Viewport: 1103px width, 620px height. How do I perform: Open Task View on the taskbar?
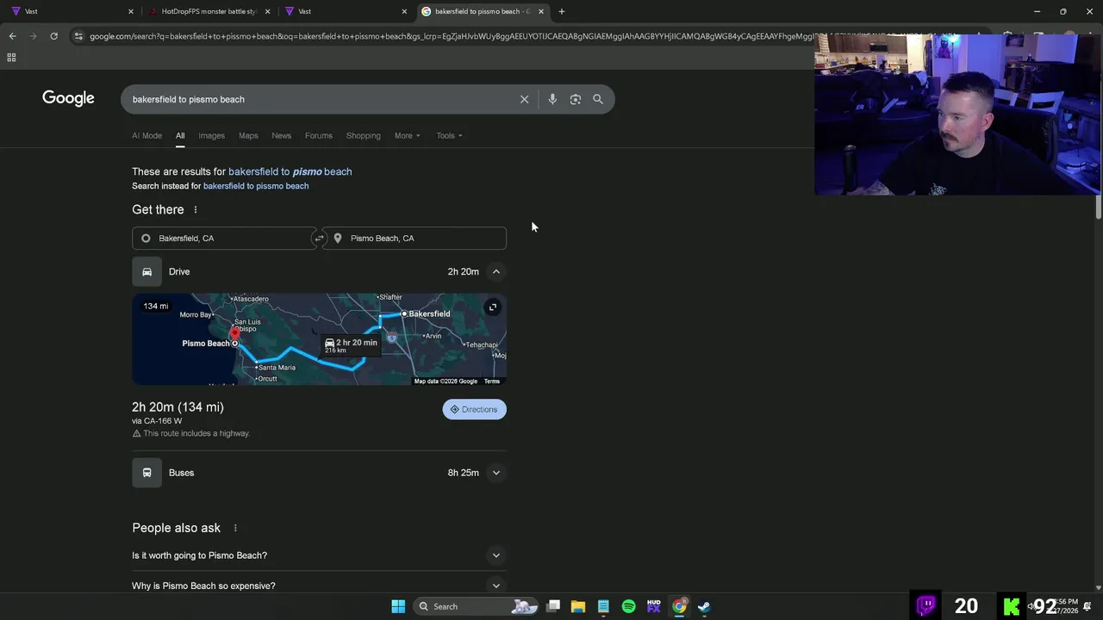click(553, 606)
